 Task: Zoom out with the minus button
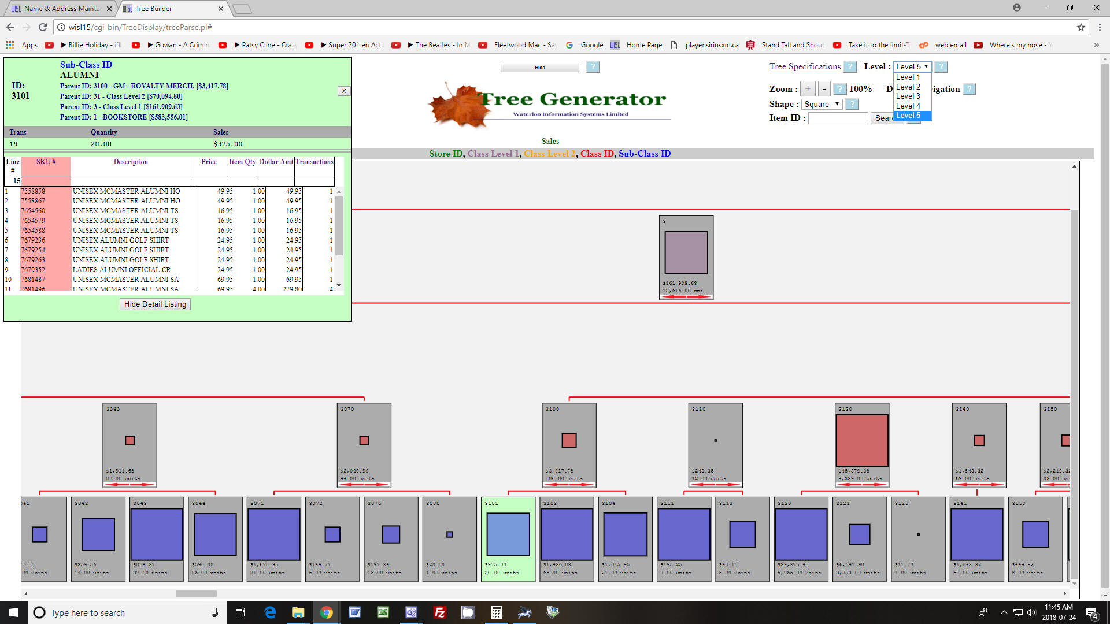[824, 89]
